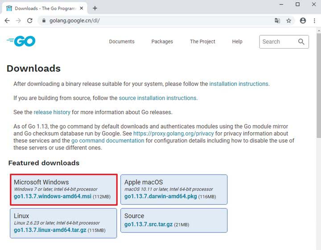Click the Go logo
This screenshot has width=321, height=250.
click(21, 41)
